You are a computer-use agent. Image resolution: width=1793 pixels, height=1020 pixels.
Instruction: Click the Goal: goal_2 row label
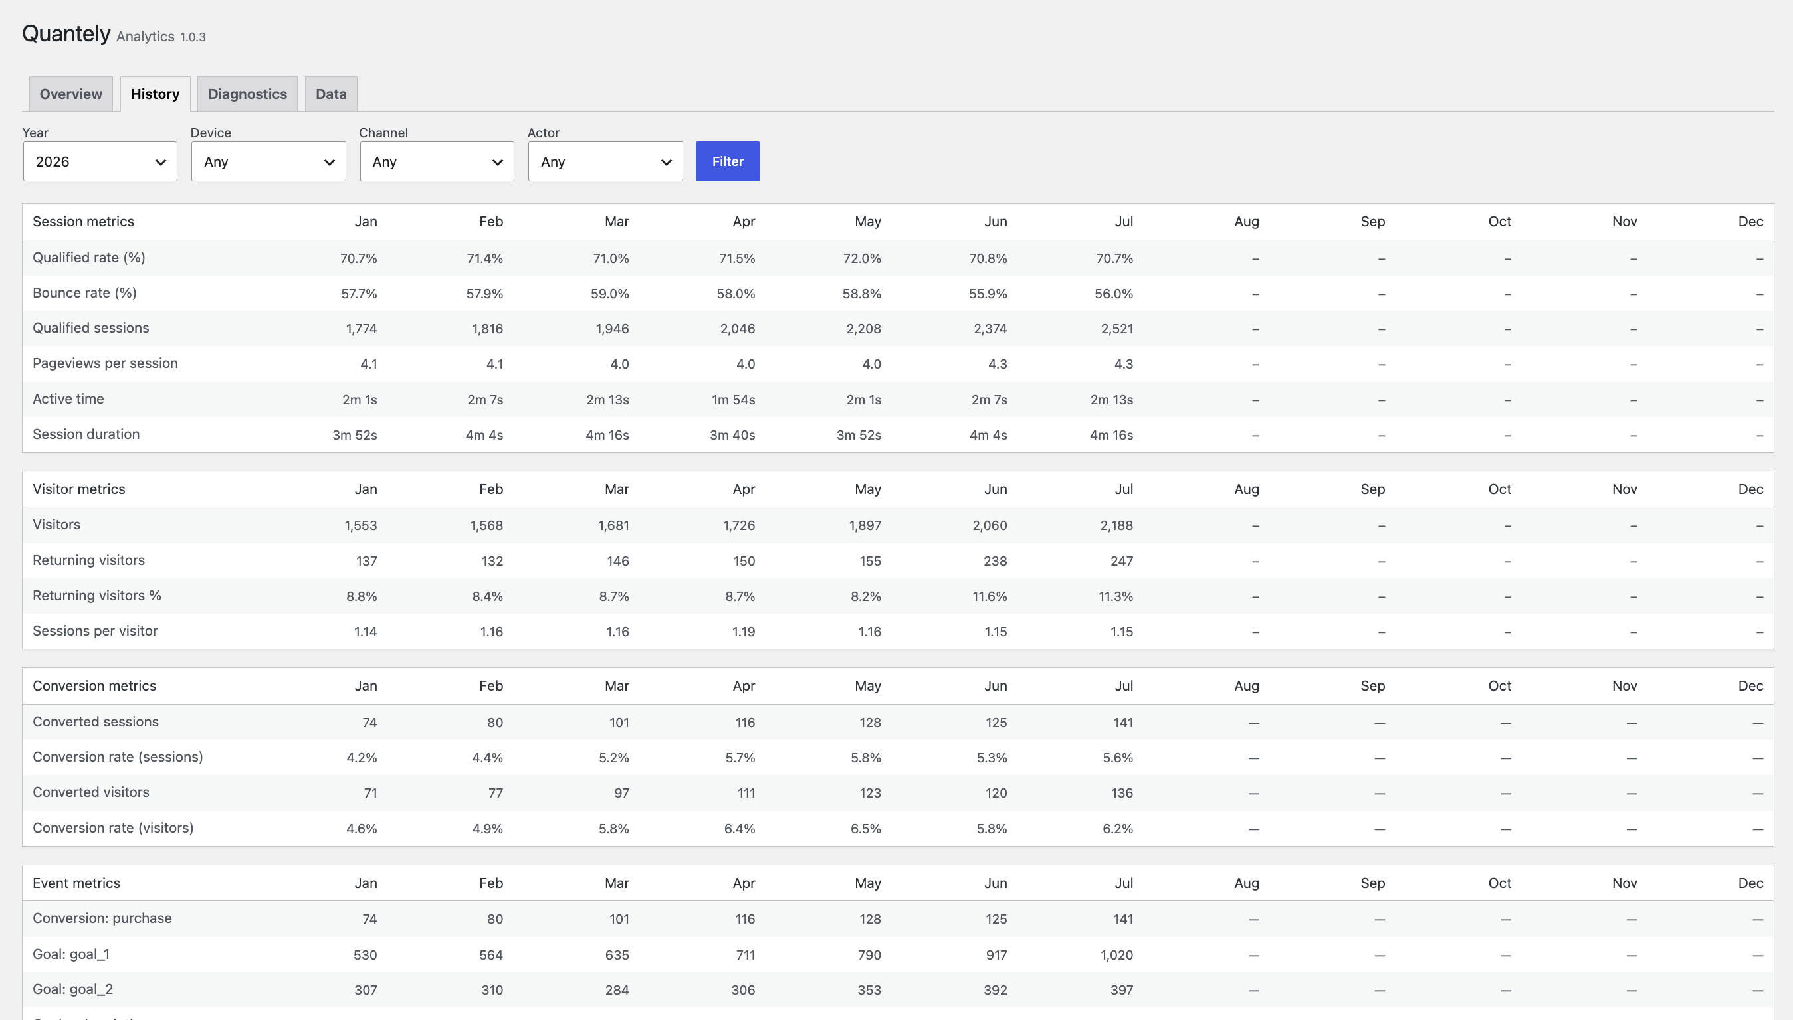click(x=73, y=990)
